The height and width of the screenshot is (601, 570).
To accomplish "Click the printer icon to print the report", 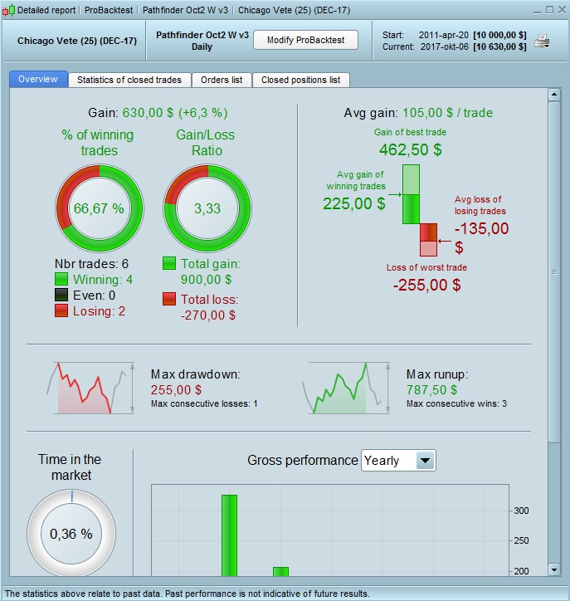I will tap(542, 41).
